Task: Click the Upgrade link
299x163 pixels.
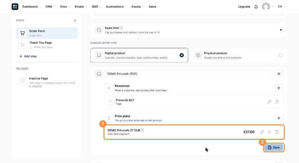Action: click(244, 7)
